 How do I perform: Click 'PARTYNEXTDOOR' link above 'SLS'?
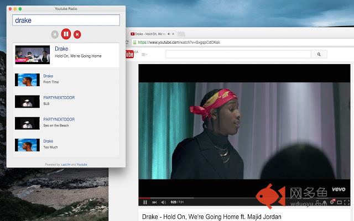(x=59, y=98)
